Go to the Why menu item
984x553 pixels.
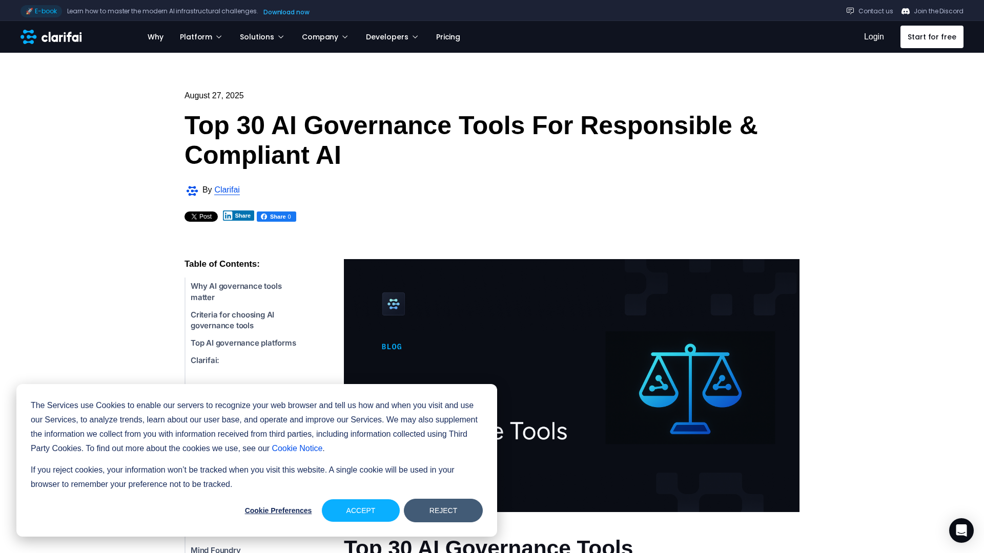(155, 37)
